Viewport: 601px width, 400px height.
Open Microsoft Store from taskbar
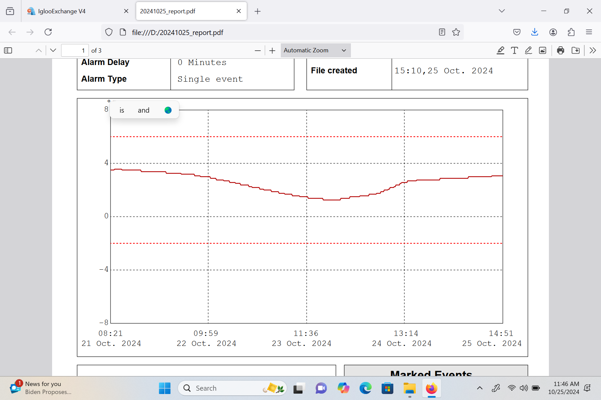(x=387, y=388)
